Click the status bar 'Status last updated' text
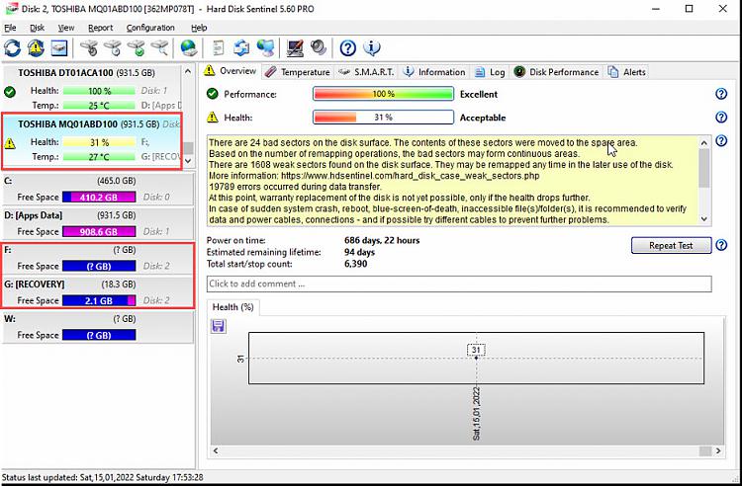Image resolution: width=742 pixels, height=486 pixels. 103,477
